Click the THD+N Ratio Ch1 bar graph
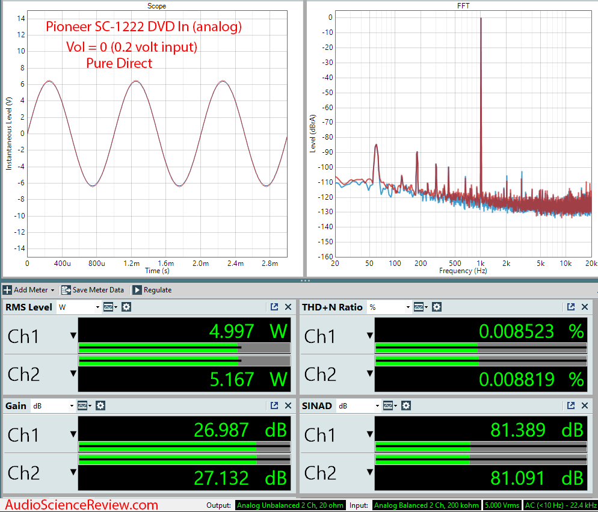 click(x=481, y=348)
